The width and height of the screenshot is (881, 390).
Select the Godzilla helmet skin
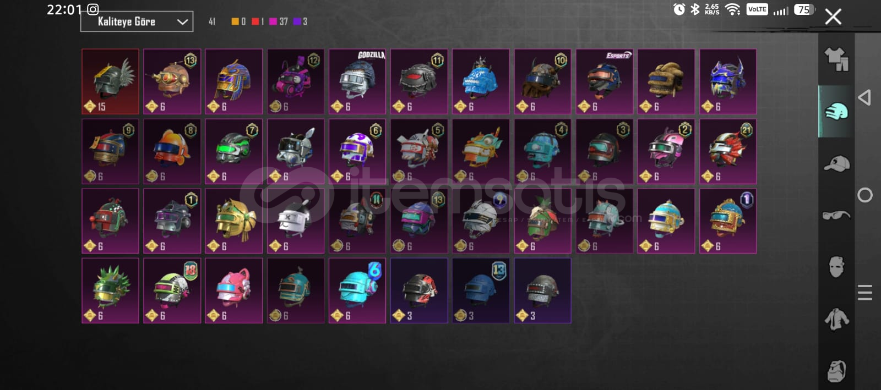[x=357, y=81]
